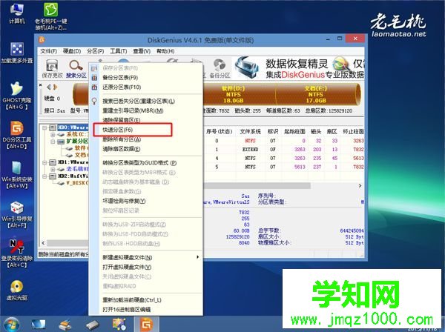
Task: Click the 文件系统 column header
Action: point(250,132)
